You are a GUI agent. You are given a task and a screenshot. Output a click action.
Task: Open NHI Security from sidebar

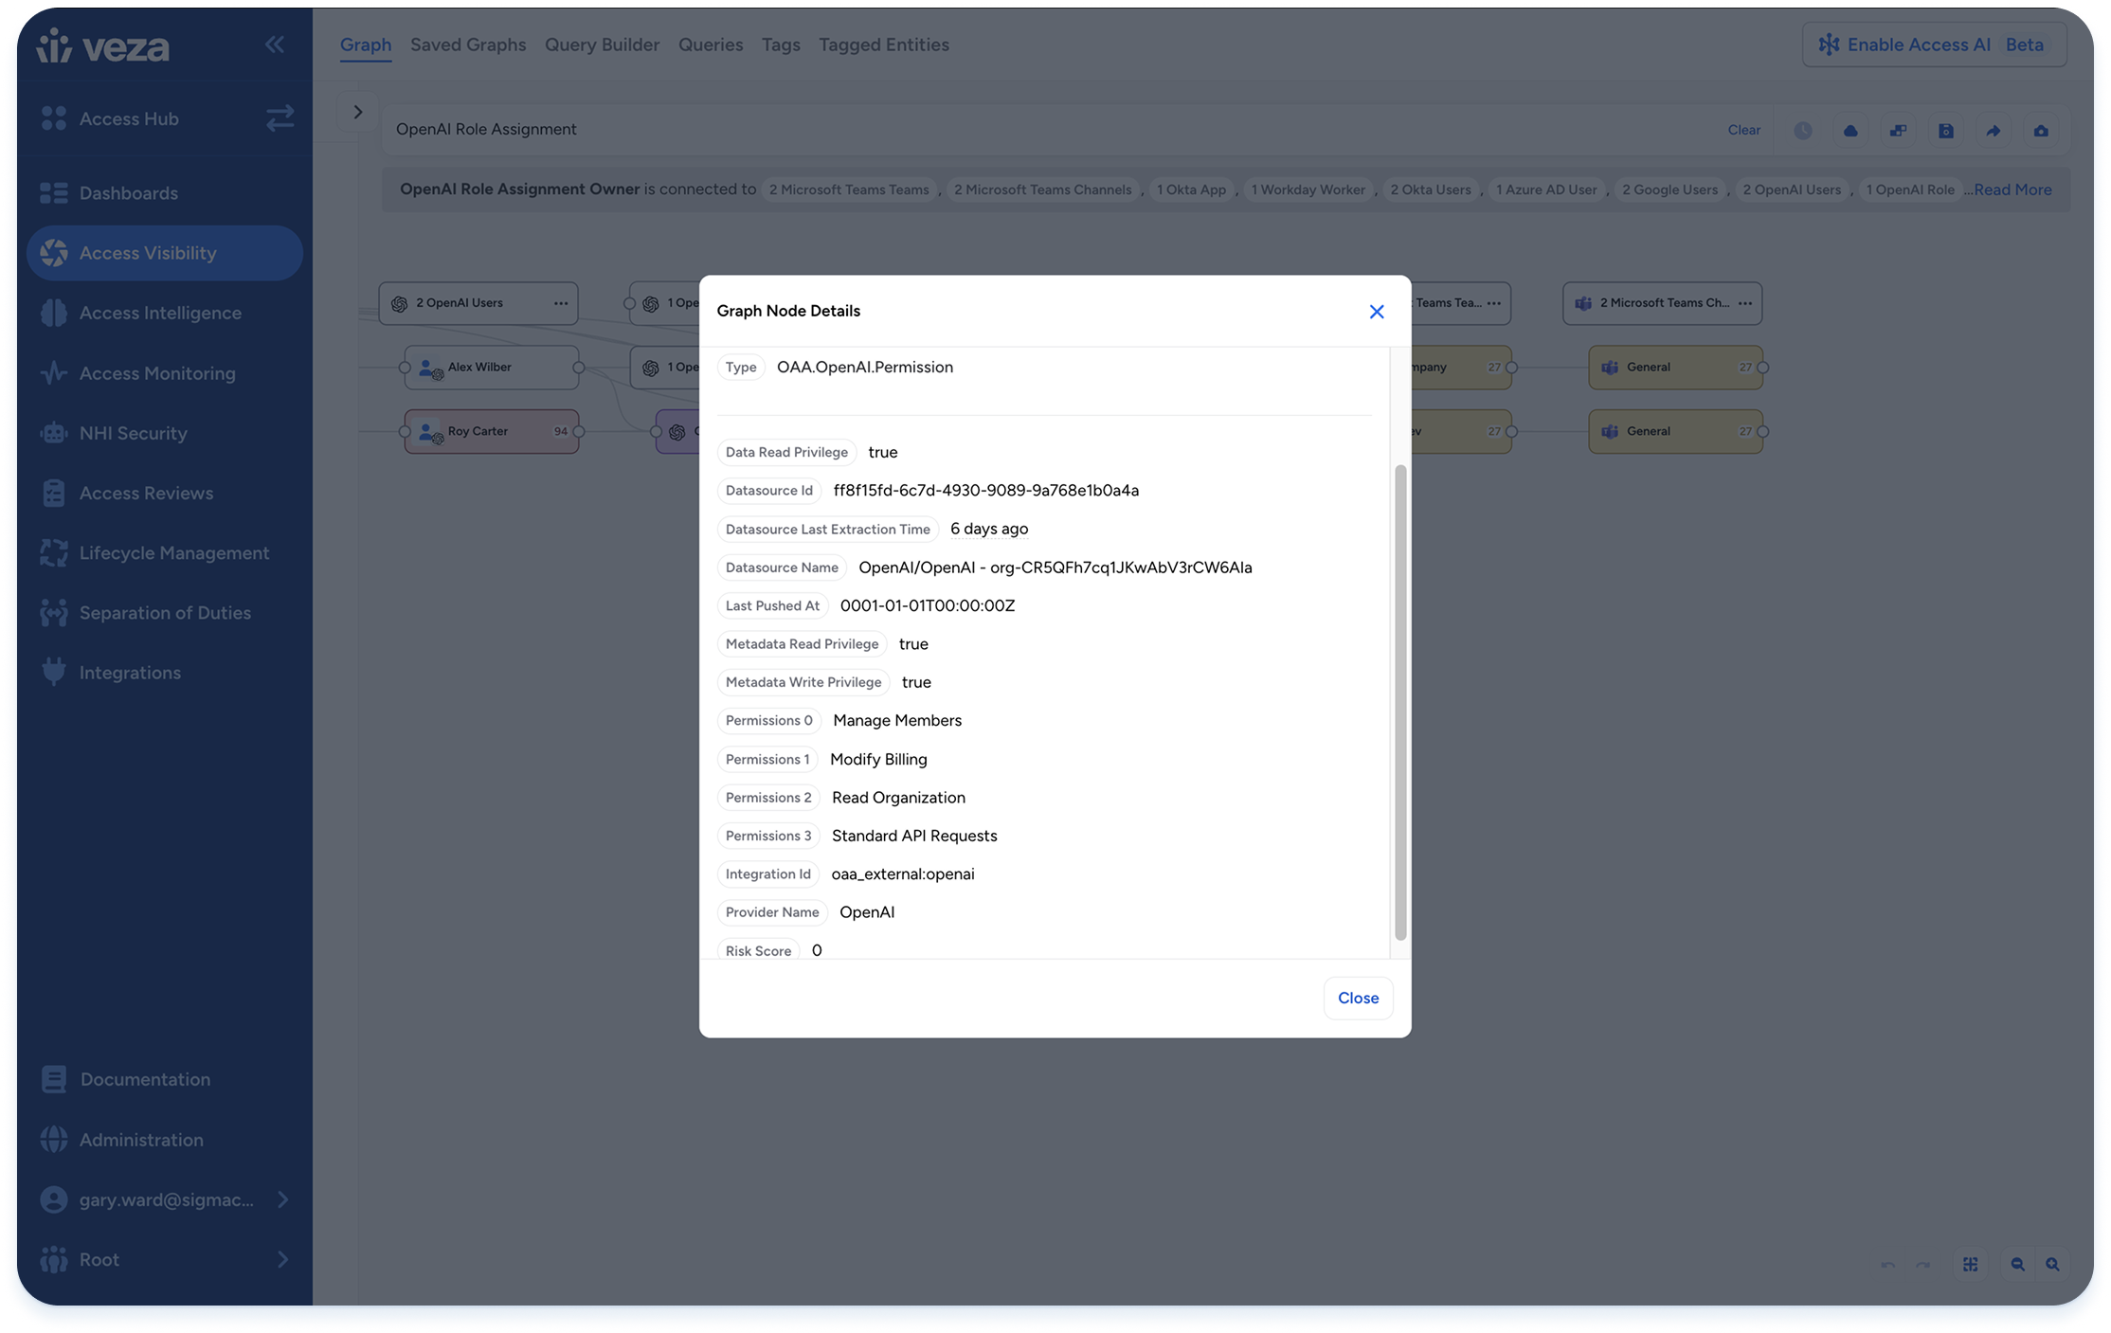(x=133, y=433)
